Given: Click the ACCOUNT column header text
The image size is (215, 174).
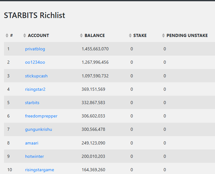Looking at the screenshot, I should tap(38, 35).
